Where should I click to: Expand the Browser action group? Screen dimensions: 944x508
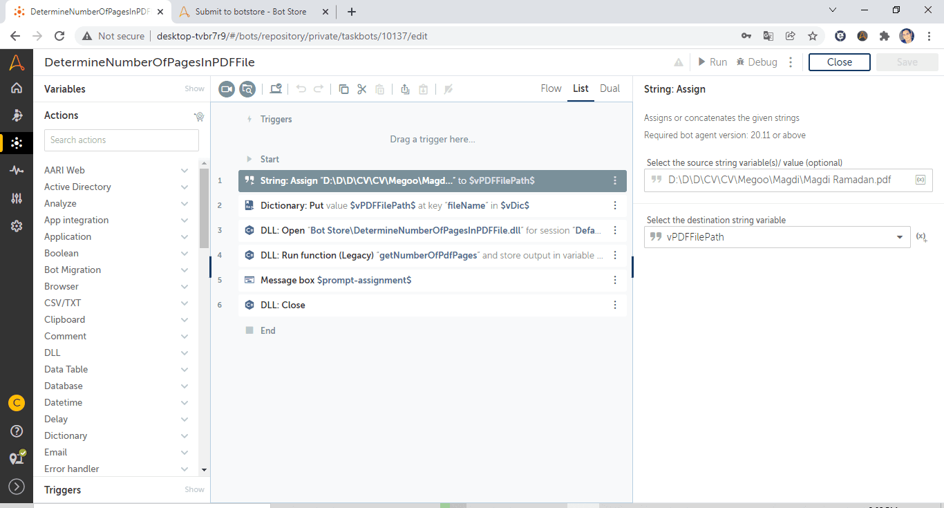tap(185, 286)
